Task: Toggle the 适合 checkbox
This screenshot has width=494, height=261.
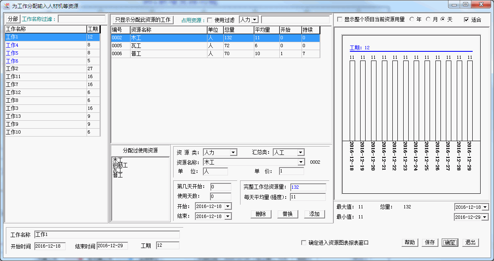Action: point(466,20)
